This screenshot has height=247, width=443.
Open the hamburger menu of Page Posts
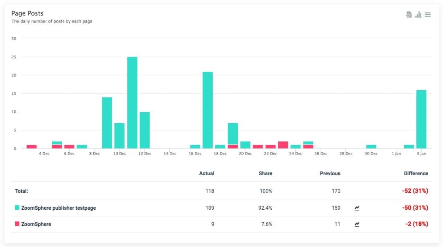tap(428, 15)
